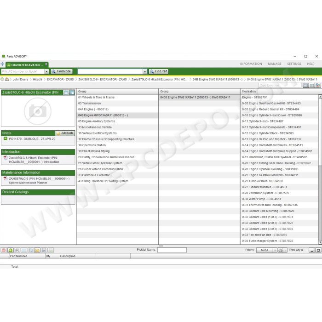Click green add icon in picklist toolbar
Viewport: 322px width, 322px height.
pos(11,250)
